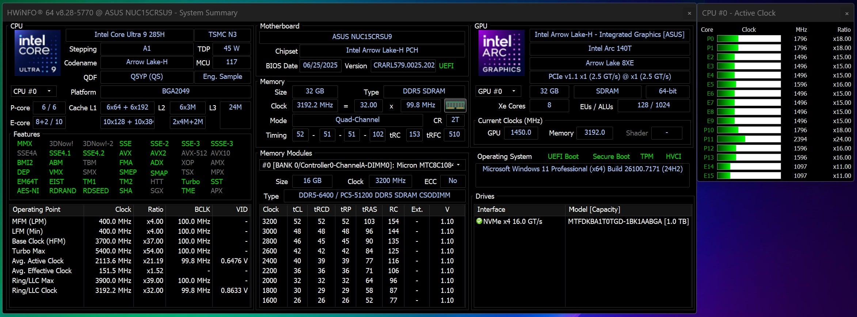Click the UEFI label next to BIOS version

tap(446, 66)
